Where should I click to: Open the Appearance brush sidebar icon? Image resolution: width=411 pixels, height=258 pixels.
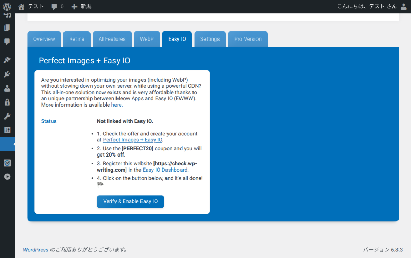pos(7,60)
